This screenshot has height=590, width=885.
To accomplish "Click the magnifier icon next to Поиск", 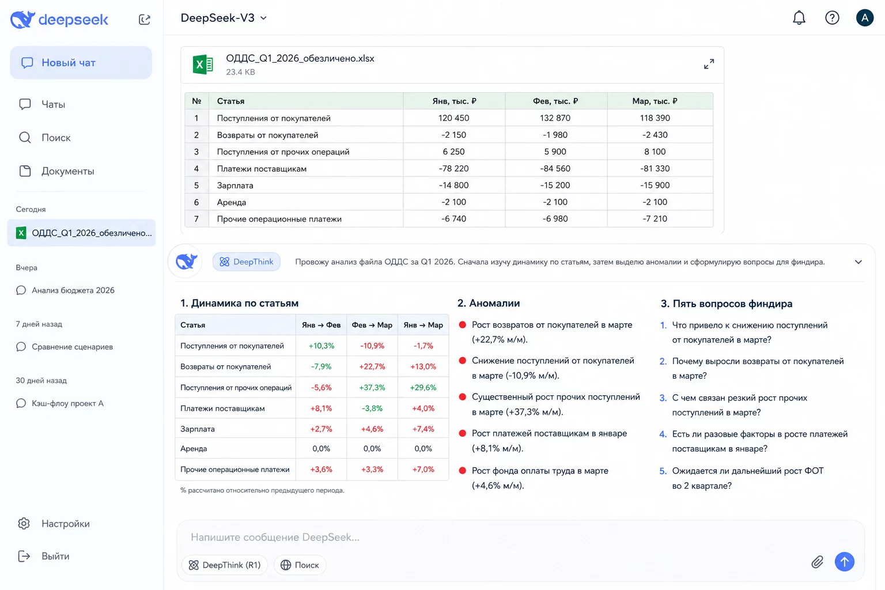I will pyautogui.click(x=25, y=138).
